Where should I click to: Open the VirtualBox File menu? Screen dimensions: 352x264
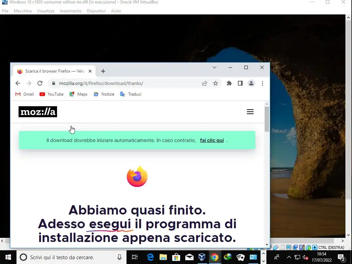[5, 11]
